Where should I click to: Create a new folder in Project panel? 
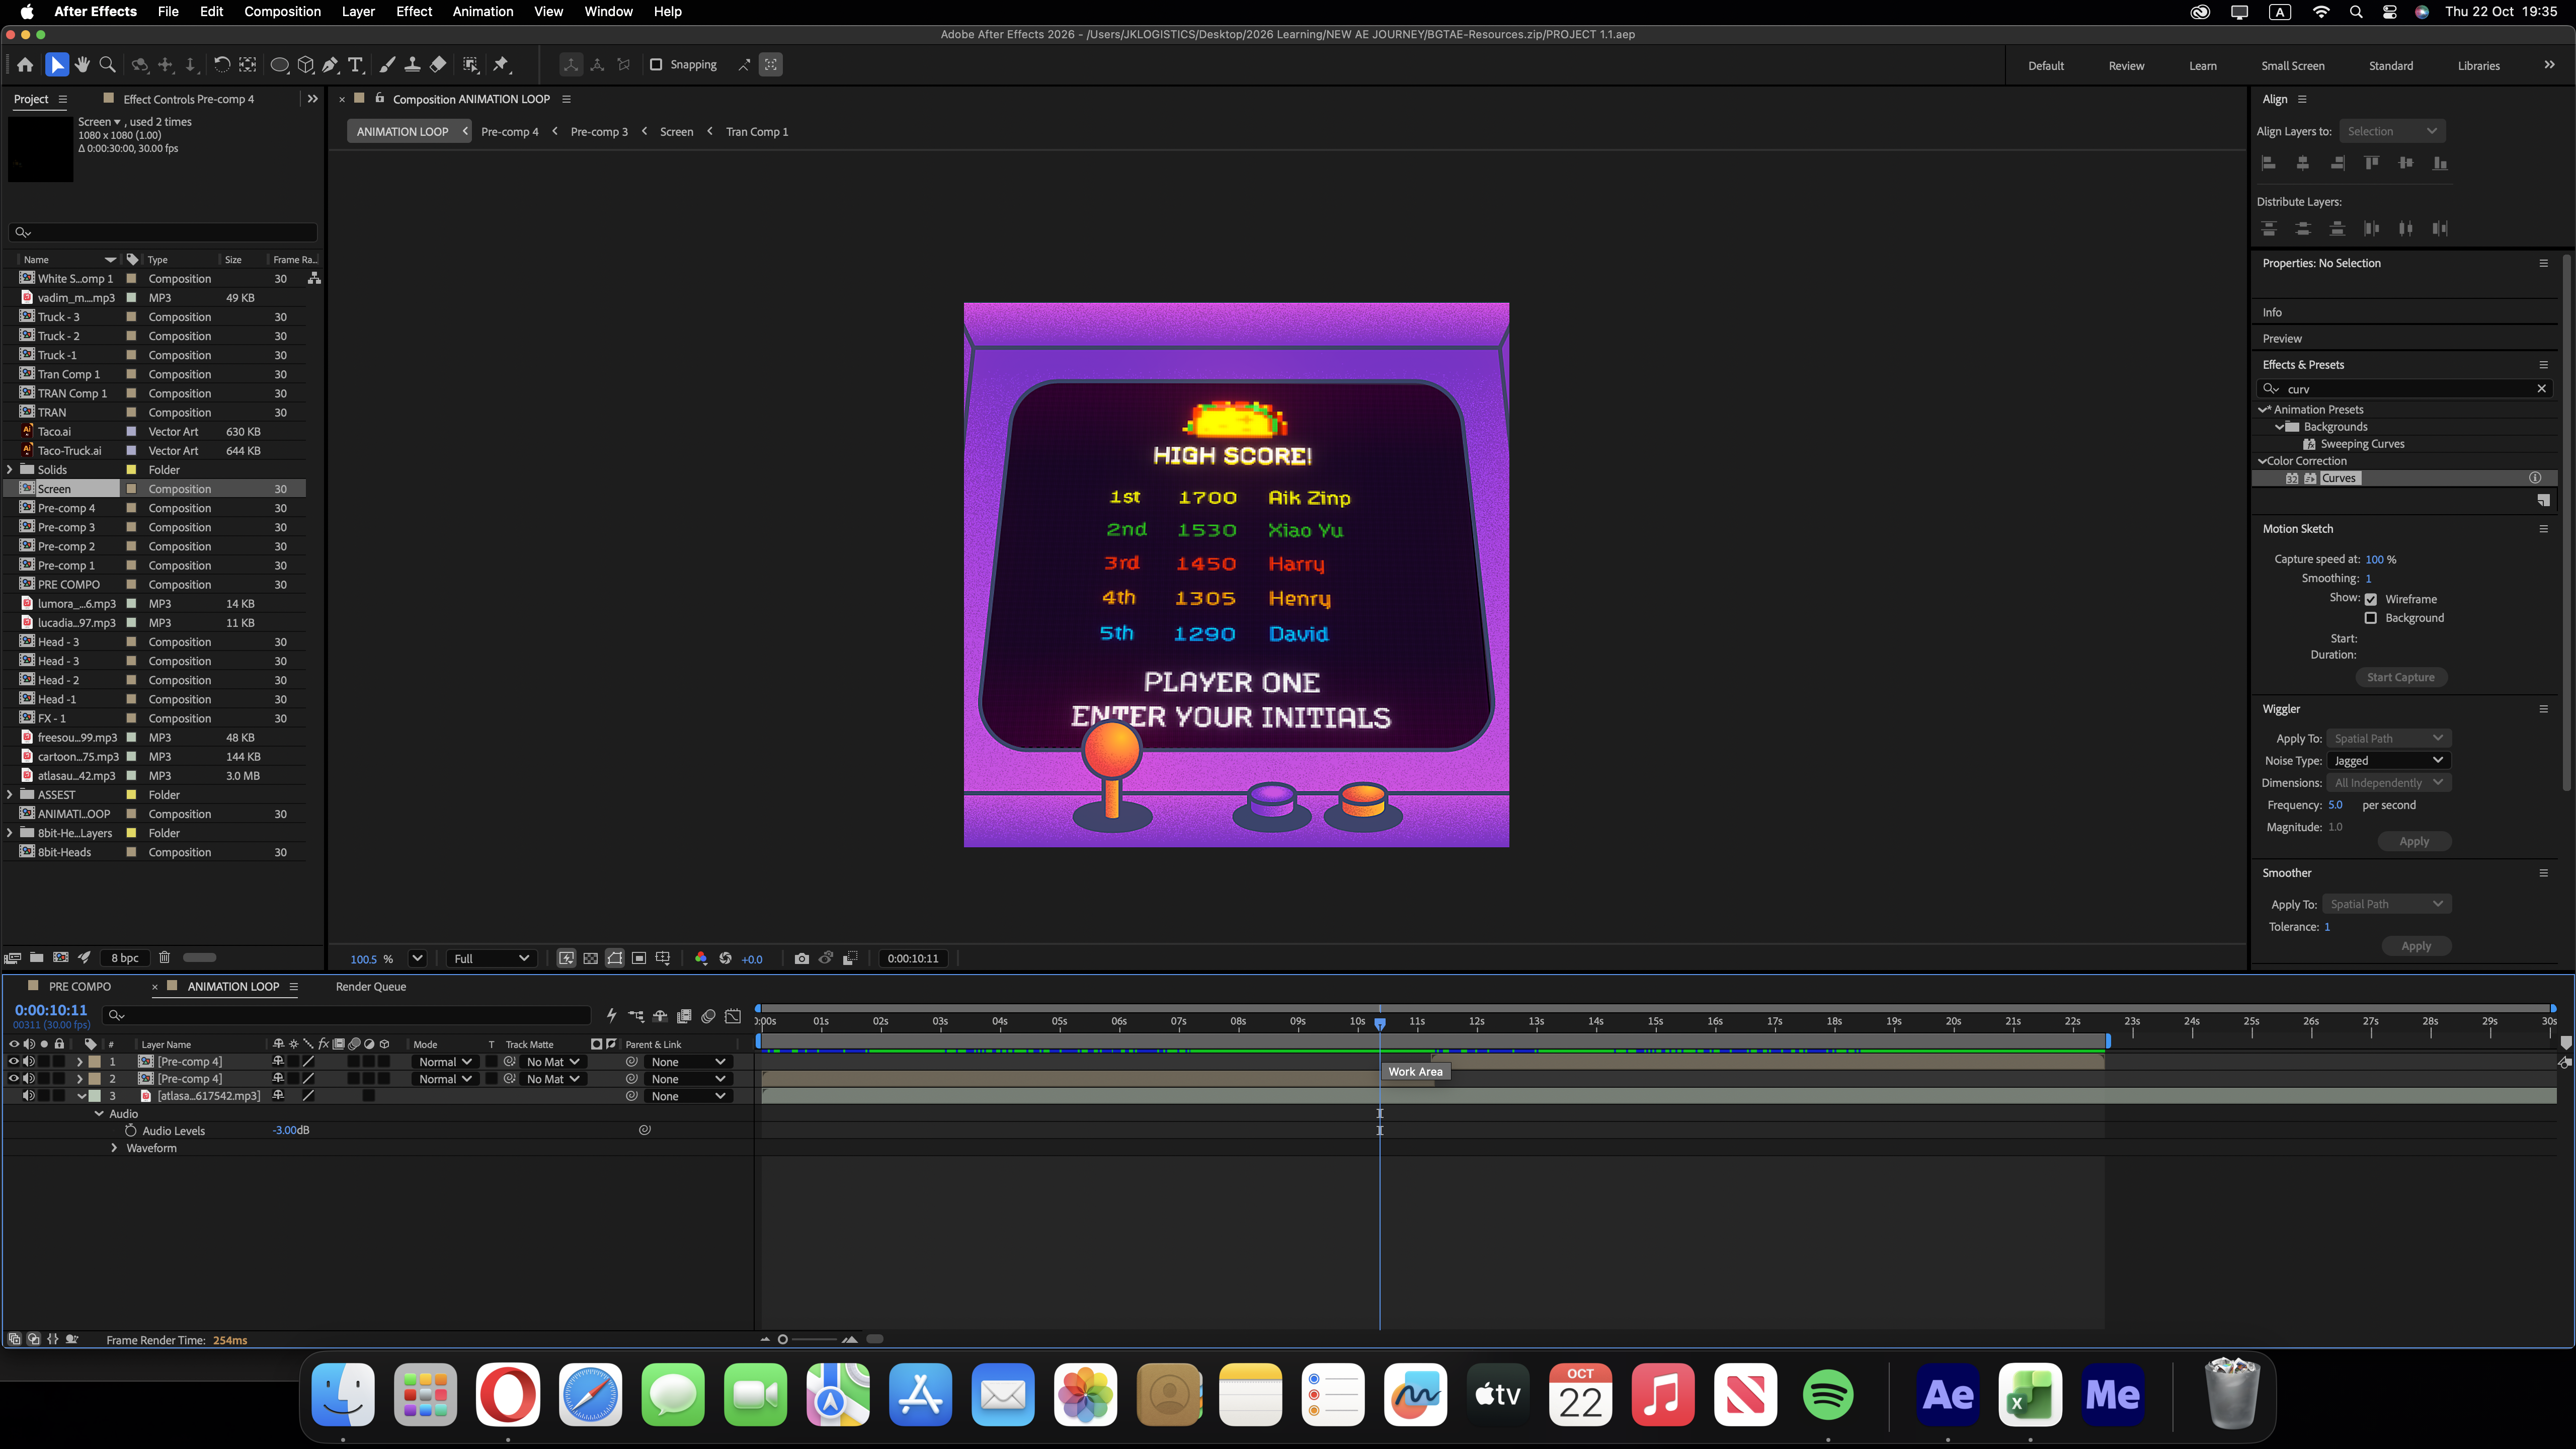pos(36,957)
